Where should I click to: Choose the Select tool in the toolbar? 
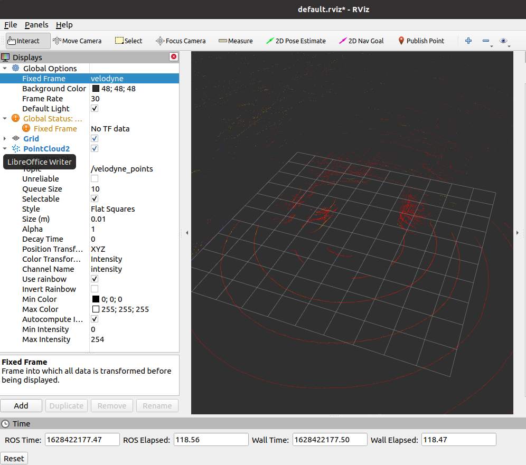point(128,41)
